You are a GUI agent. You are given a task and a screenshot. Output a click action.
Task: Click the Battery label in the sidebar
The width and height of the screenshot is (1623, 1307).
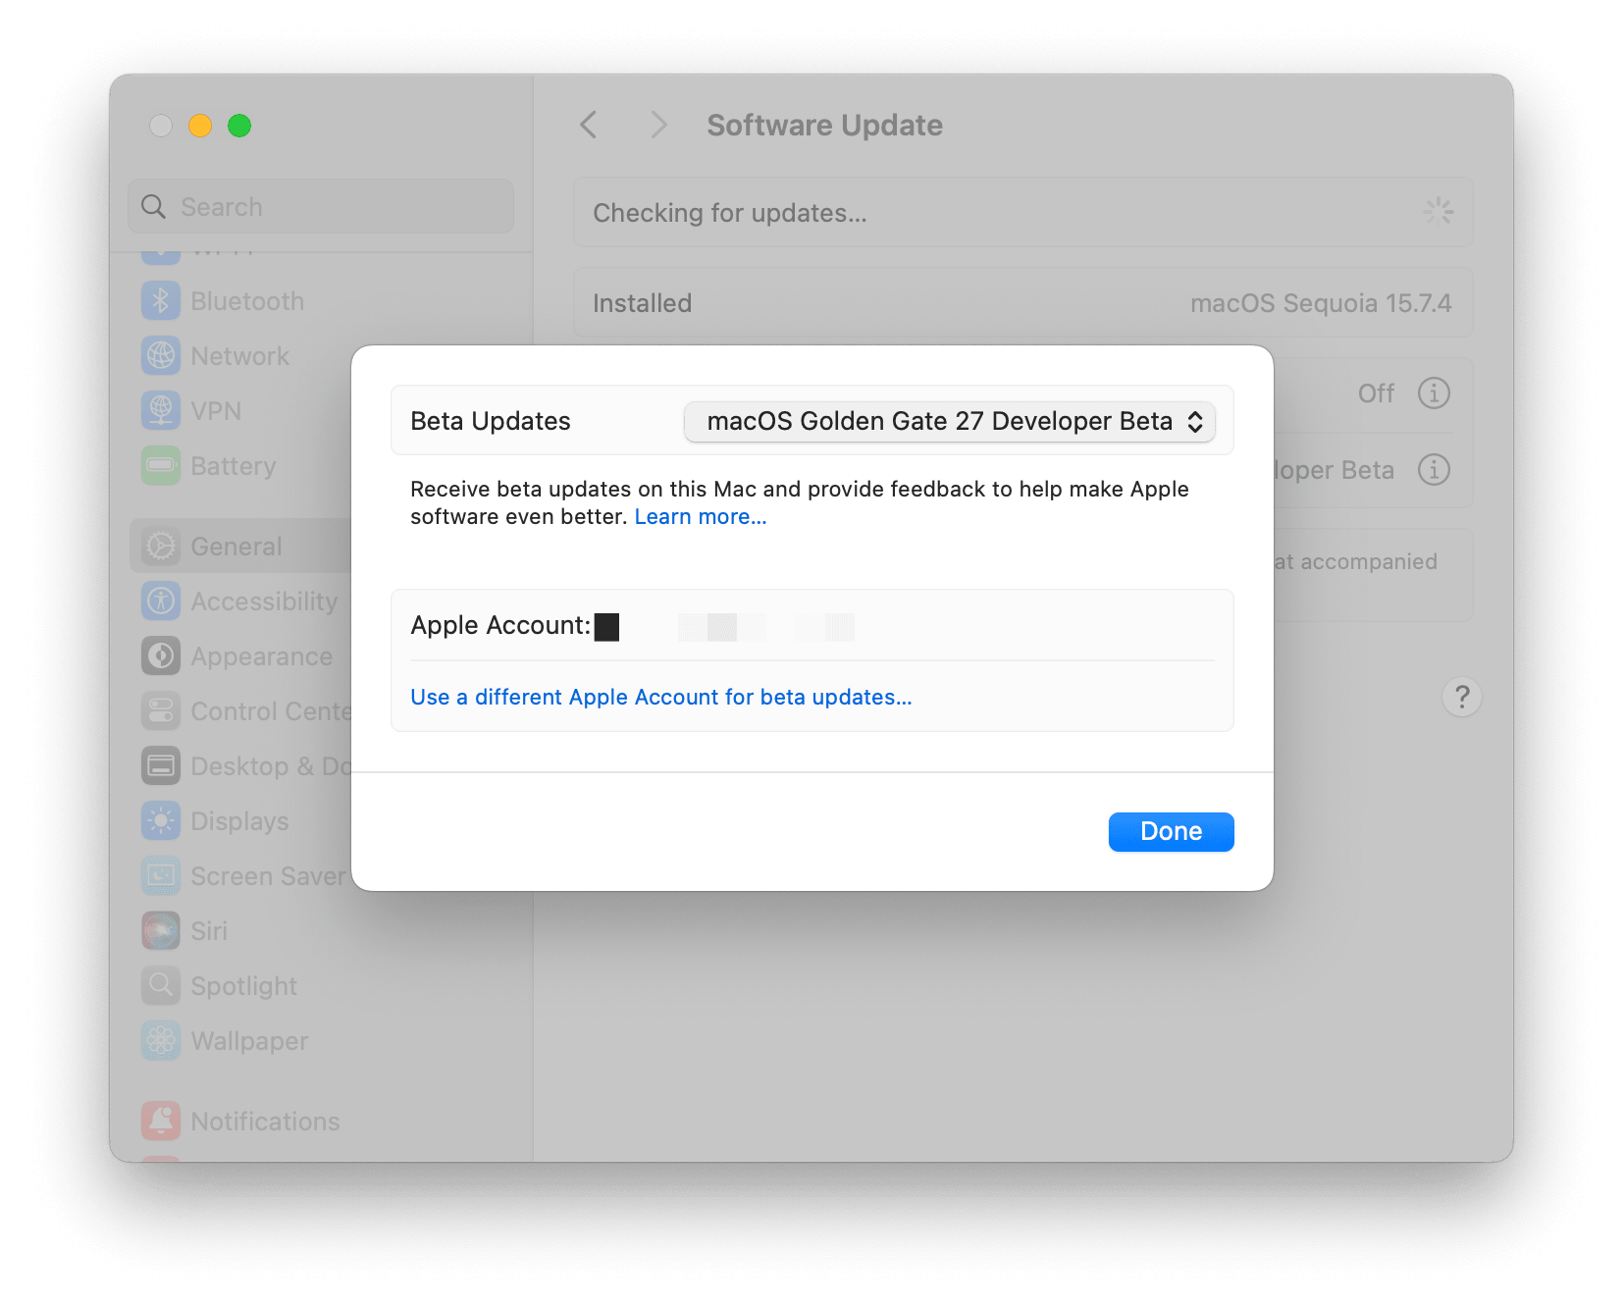(x=234, y=466)
